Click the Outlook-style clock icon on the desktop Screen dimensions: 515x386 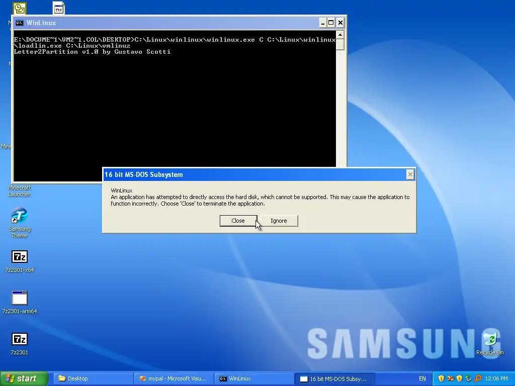[20, 9]
